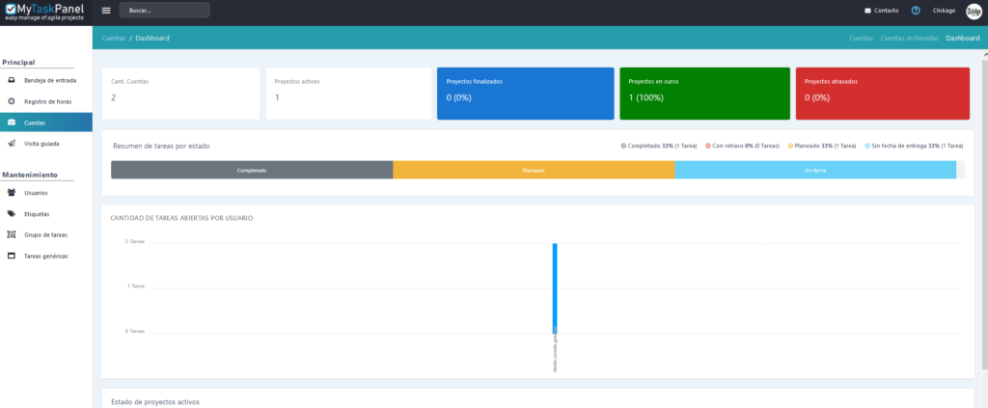Click the MyTaskPanel logo

pos(44,12)
